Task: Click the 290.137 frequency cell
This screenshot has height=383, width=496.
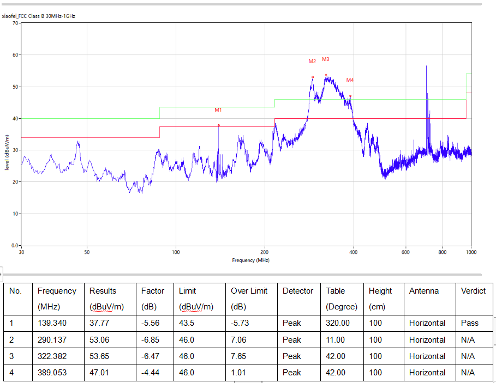Action: pos(52,340)
